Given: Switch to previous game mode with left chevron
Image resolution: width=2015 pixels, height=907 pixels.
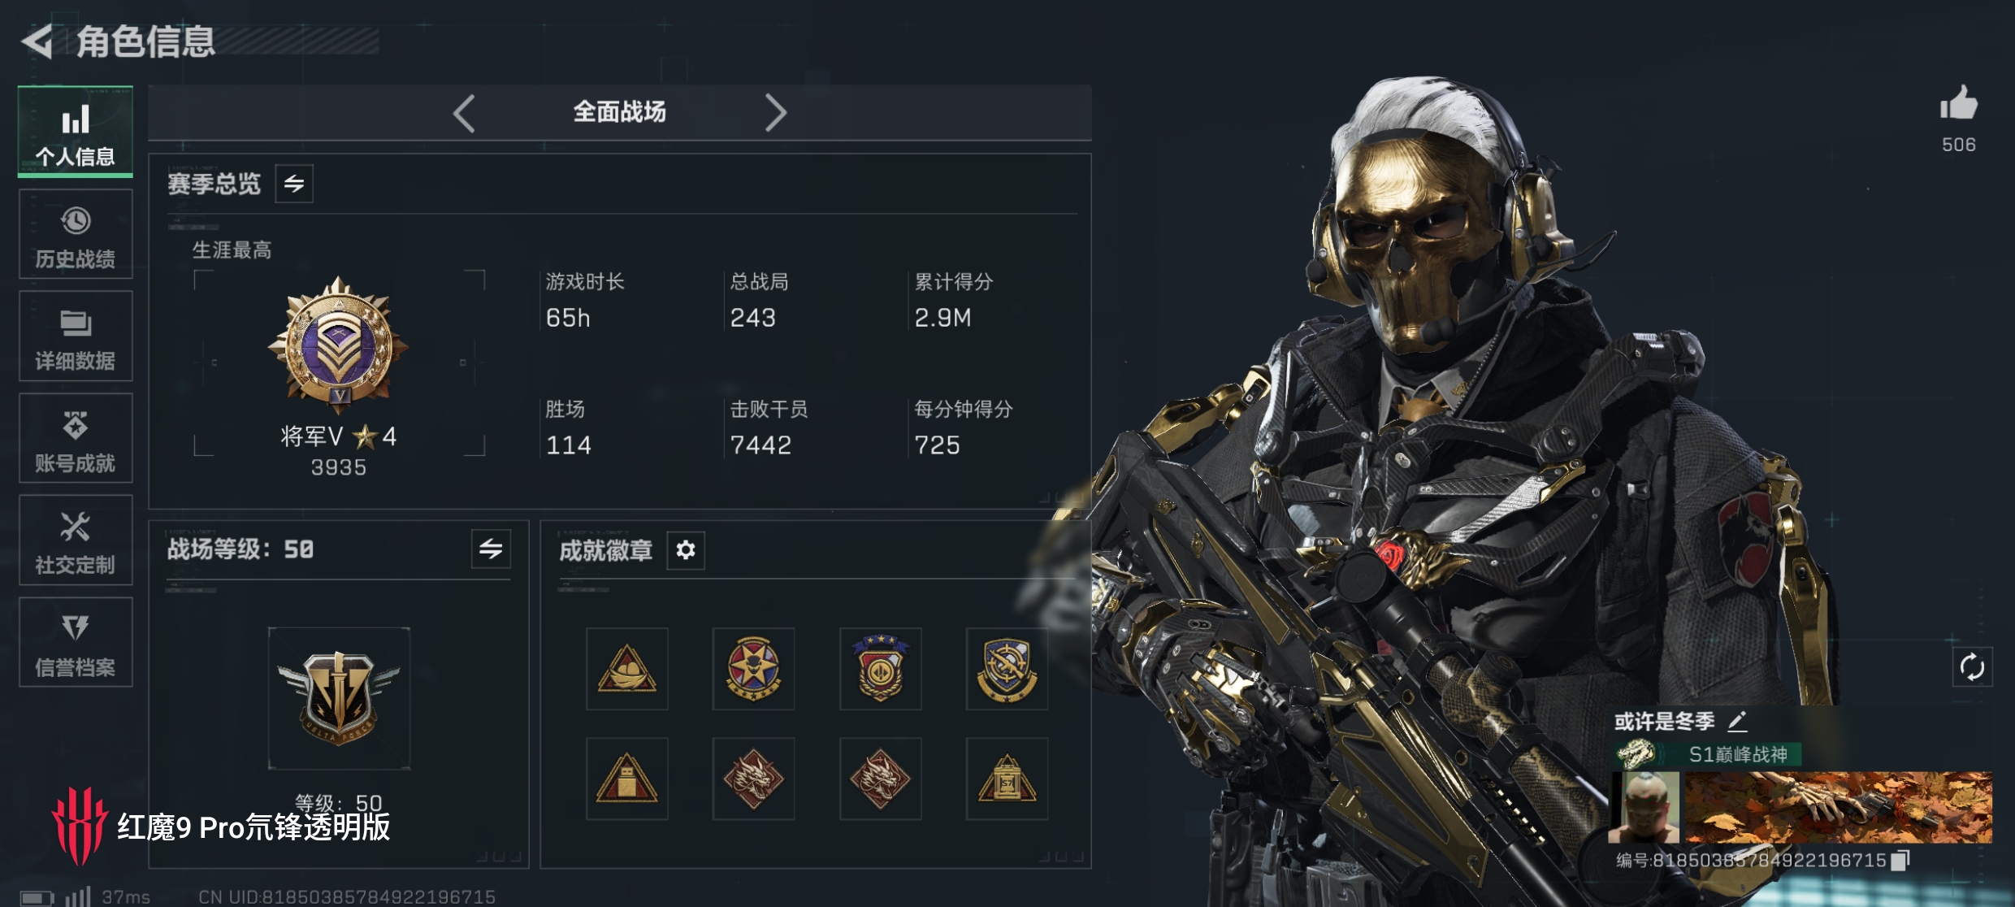Looking at the screenshot, I should pos(464,113).
